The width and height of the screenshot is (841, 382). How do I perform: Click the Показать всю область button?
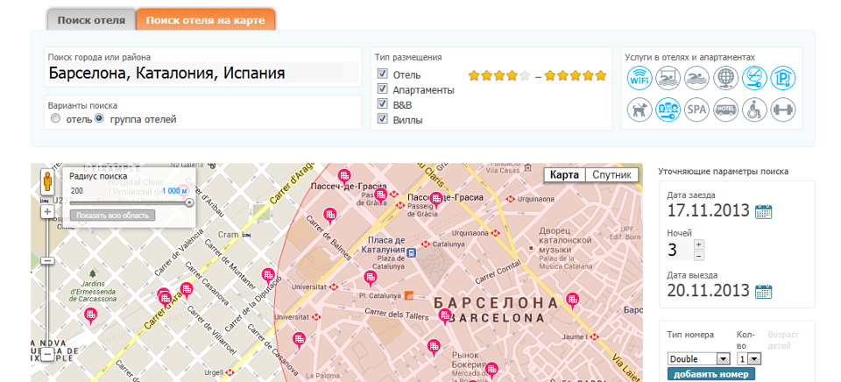click(x=112, y=216)
